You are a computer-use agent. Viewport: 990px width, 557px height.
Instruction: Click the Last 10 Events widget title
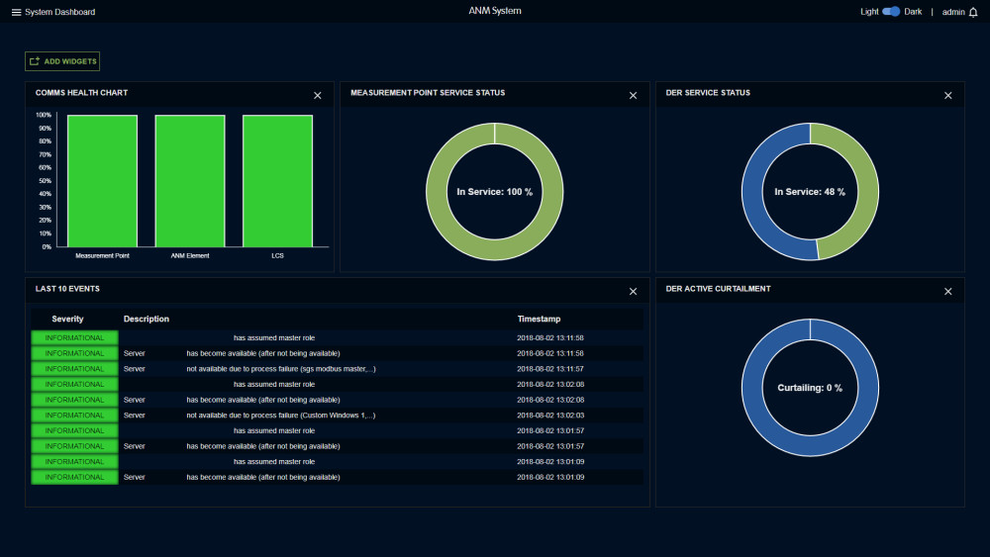67,289
